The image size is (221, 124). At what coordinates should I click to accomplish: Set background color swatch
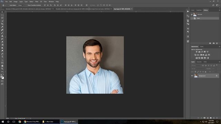point(3,78)
